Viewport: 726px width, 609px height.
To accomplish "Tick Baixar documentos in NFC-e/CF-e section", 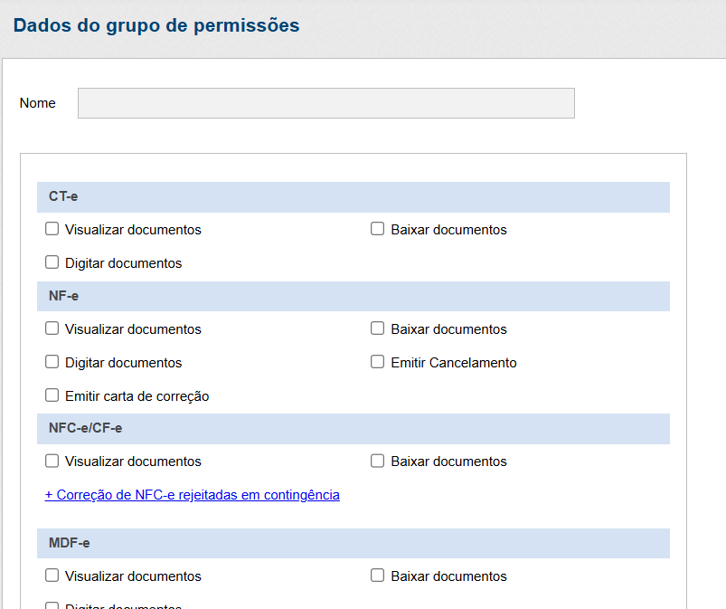I will tap(378, 461).
